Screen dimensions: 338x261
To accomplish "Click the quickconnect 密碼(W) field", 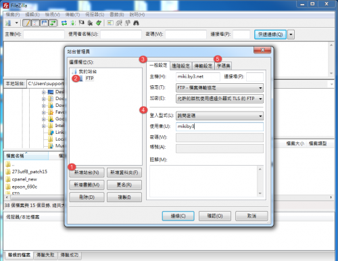I will pyautogui.click(x=186, y=34).
